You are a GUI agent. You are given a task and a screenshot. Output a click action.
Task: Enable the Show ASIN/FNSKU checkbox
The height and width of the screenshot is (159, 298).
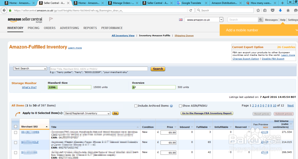[x=180, y=106]
